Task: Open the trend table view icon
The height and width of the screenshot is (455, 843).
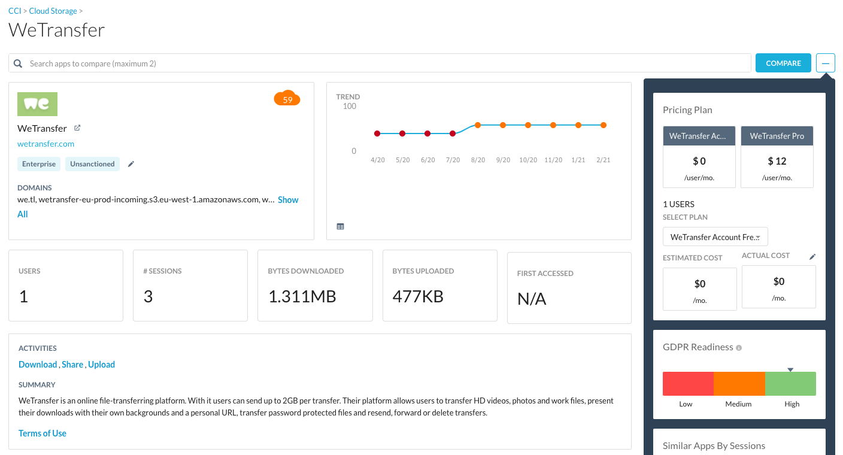Action: point(341,226)
